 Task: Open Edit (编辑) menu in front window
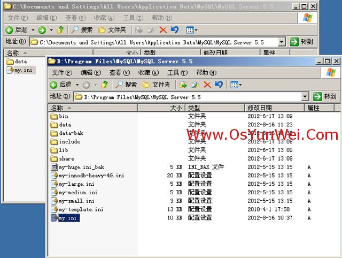[91, 73]
